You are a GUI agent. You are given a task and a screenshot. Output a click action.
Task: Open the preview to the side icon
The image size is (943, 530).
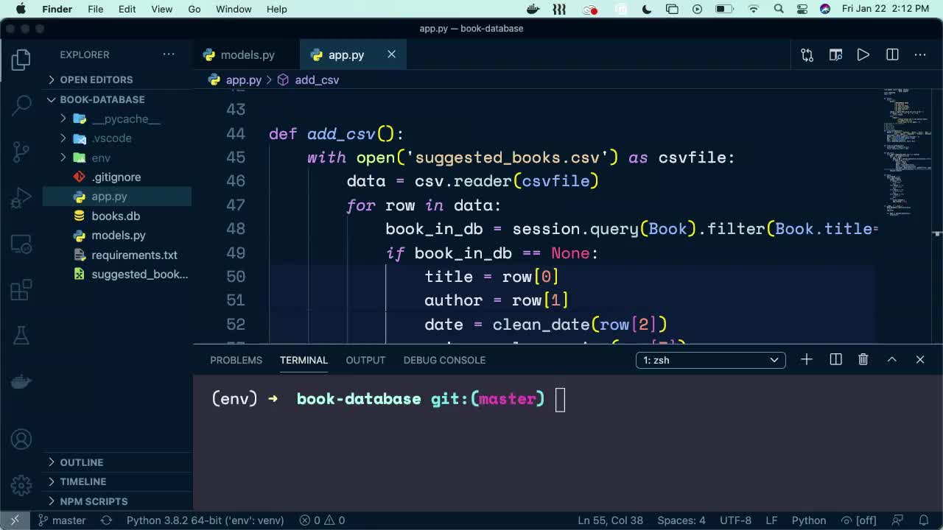[x=835, y=54]
